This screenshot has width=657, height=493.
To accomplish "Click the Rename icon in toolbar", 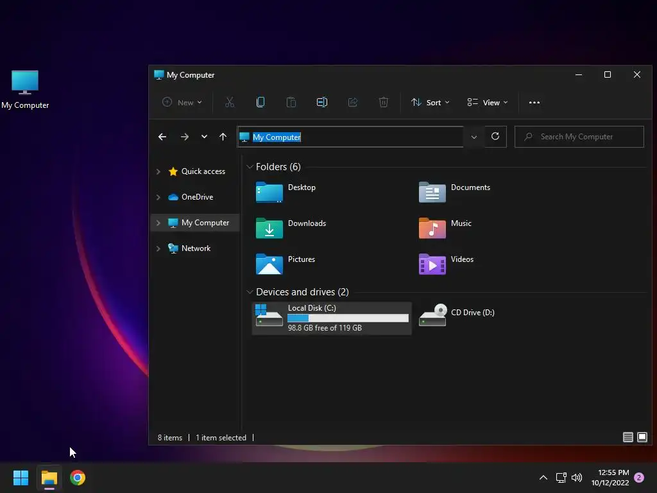I will click(x=322, y=102).
